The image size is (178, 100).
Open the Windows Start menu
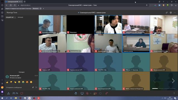[x=2, y=98]
